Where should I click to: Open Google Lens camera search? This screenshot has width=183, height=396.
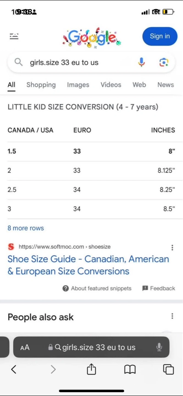pyautogui.click(x=164, y=62)
